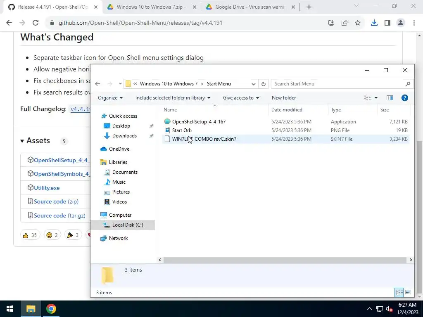
Task: Close the Windows 10 to Windows 7.zip tab
Action: click(x=195, y=7)
